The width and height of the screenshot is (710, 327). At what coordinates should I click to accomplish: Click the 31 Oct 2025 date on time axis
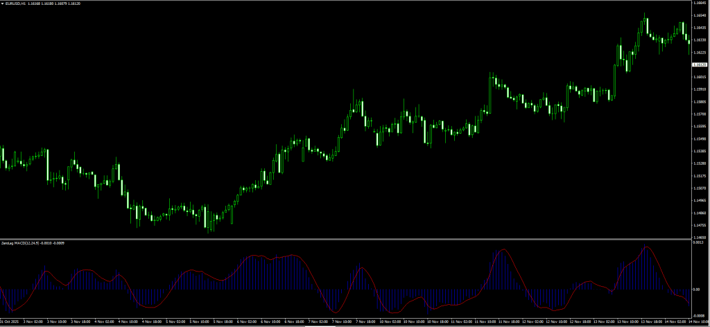tap(10, 321)
